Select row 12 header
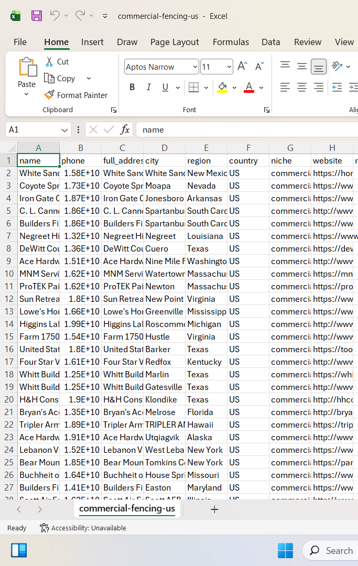 (x=9, y=299)
